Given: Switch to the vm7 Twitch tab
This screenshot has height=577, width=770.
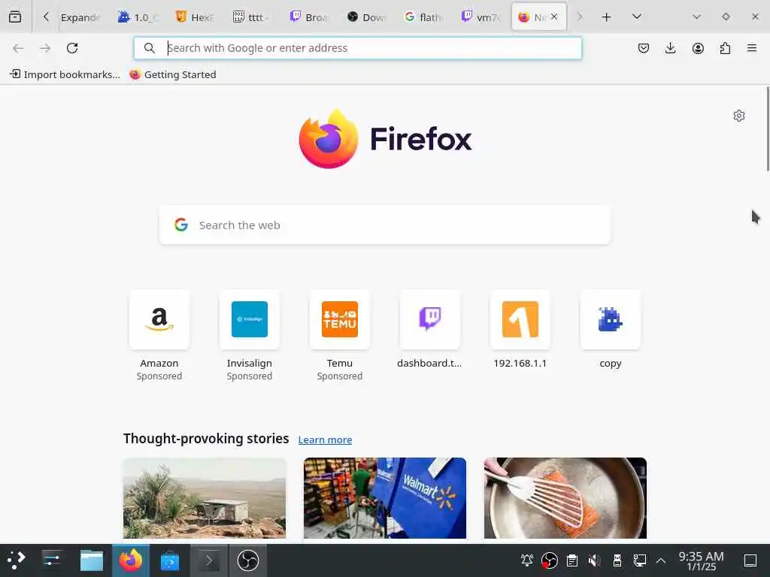Looking at the screenshot, I should 481,17.
